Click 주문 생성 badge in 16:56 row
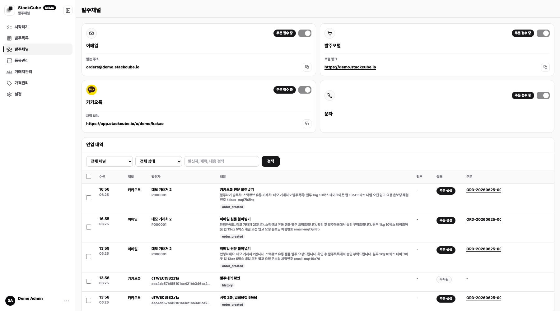The height and width of the screenshot is (311, 560). (446, 191)
